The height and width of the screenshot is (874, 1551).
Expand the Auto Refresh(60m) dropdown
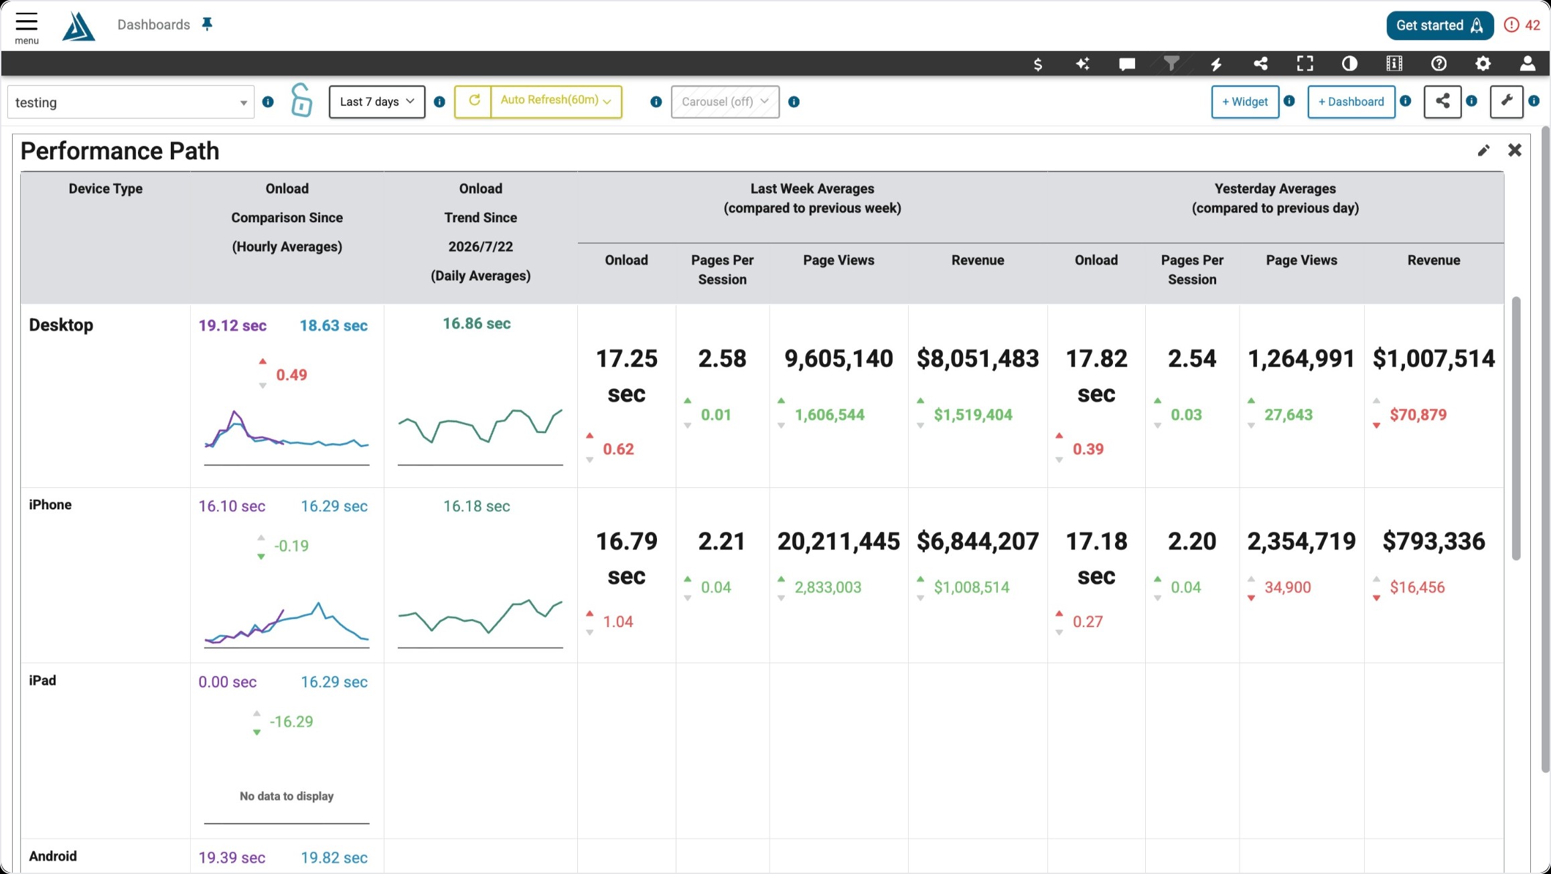[x=557, y=101]
